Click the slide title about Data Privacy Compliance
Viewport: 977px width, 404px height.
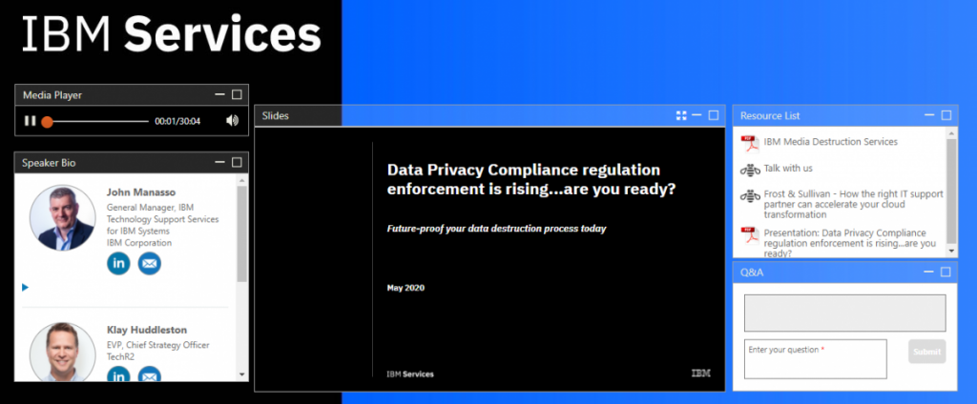tap(531, 179)
